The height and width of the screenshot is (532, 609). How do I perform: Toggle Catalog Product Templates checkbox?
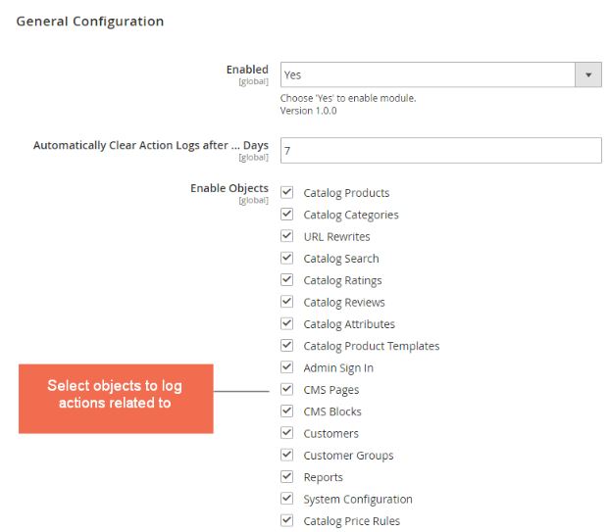click(287, 346)
